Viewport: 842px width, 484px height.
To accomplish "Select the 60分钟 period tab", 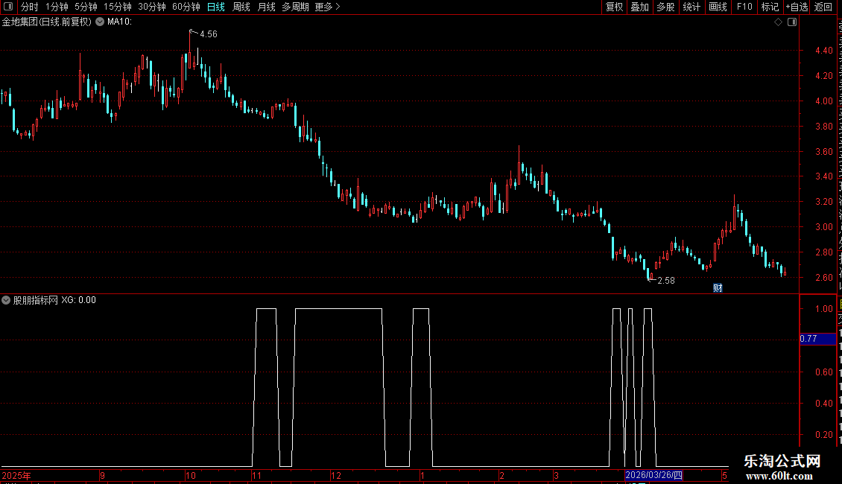I will click(x=186, y=7).
